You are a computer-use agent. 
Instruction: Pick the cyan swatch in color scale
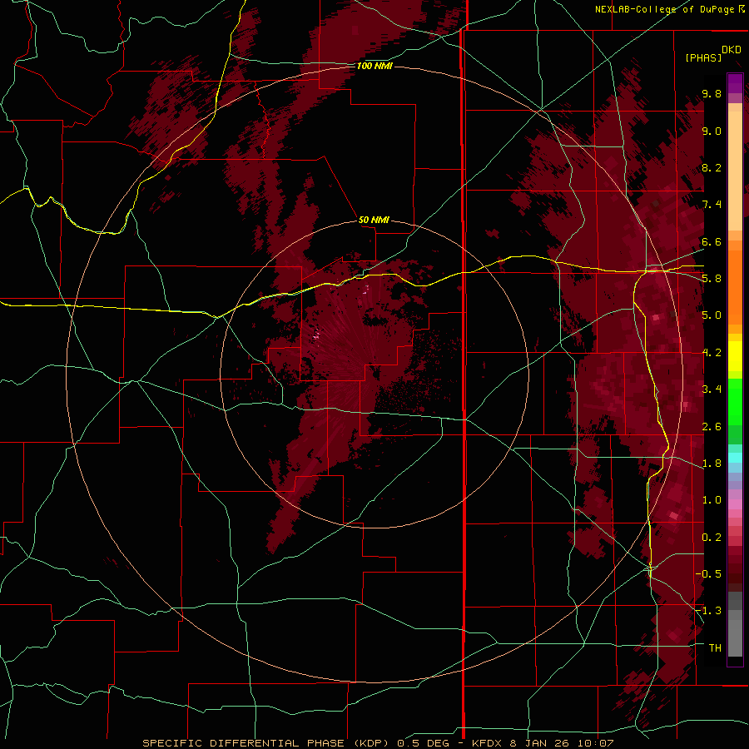(x=735, y=458)
